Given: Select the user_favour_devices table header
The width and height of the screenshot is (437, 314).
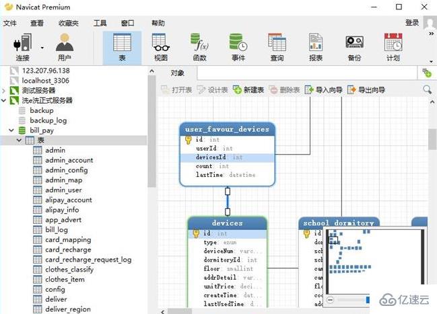Looking at the screenshot, I should 228,129.
